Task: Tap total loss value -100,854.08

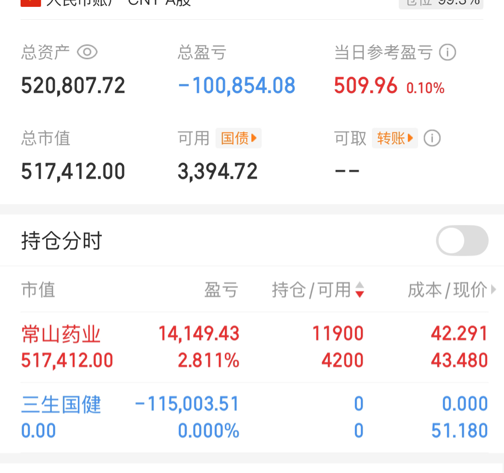Action: [237, 86]
